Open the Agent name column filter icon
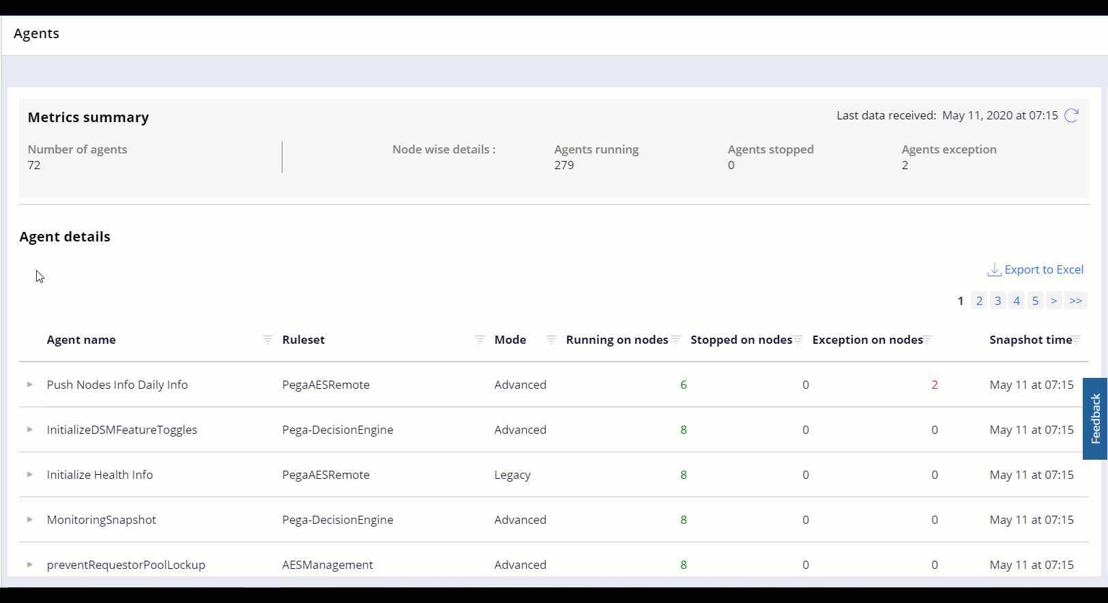The height and width of the screenshot is (603, 1108). [267, 340]
